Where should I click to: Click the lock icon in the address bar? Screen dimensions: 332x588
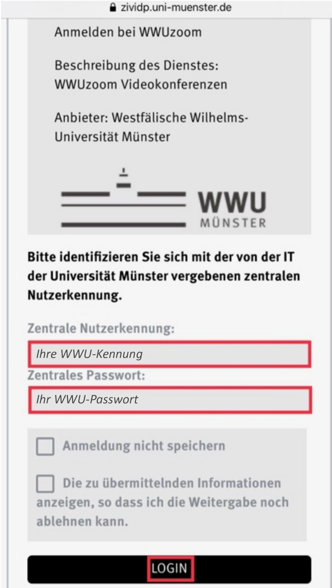click(x=113, y=7)
